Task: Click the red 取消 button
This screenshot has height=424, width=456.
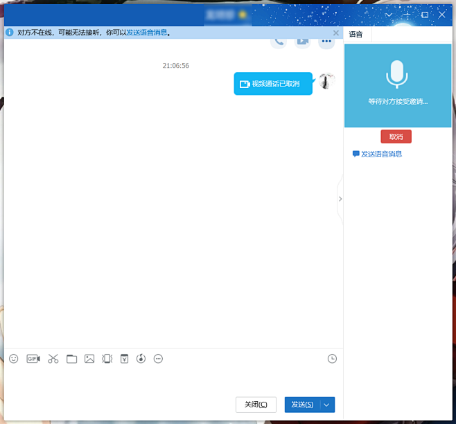Action: click(396, 136)
